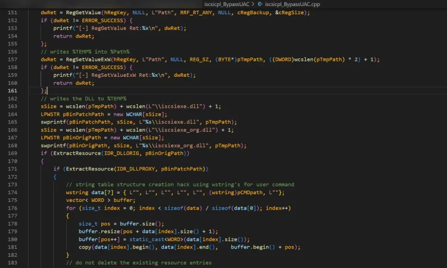Click &cRegSize argument on line 151

[289, 13]
